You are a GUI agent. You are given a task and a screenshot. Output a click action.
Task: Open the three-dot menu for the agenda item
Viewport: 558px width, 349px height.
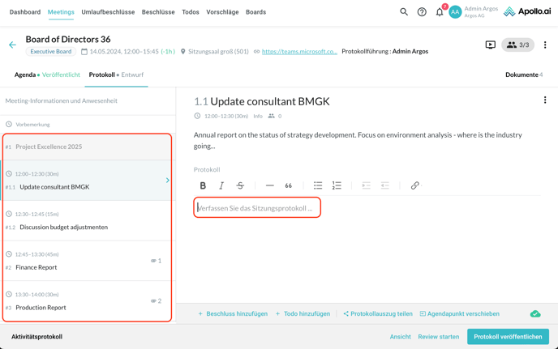click(x=545, y=100)
